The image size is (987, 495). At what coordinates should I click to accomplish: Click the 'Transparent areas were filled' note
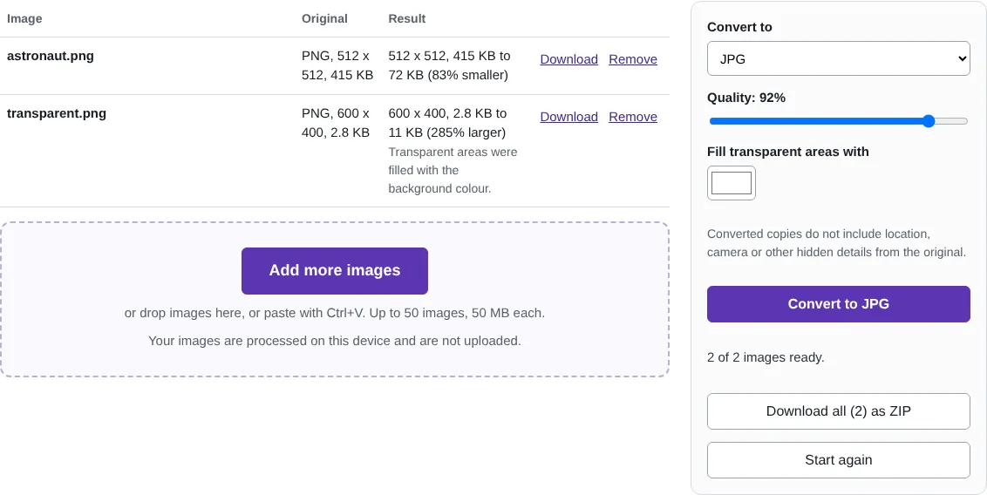[x=453, y=171]
